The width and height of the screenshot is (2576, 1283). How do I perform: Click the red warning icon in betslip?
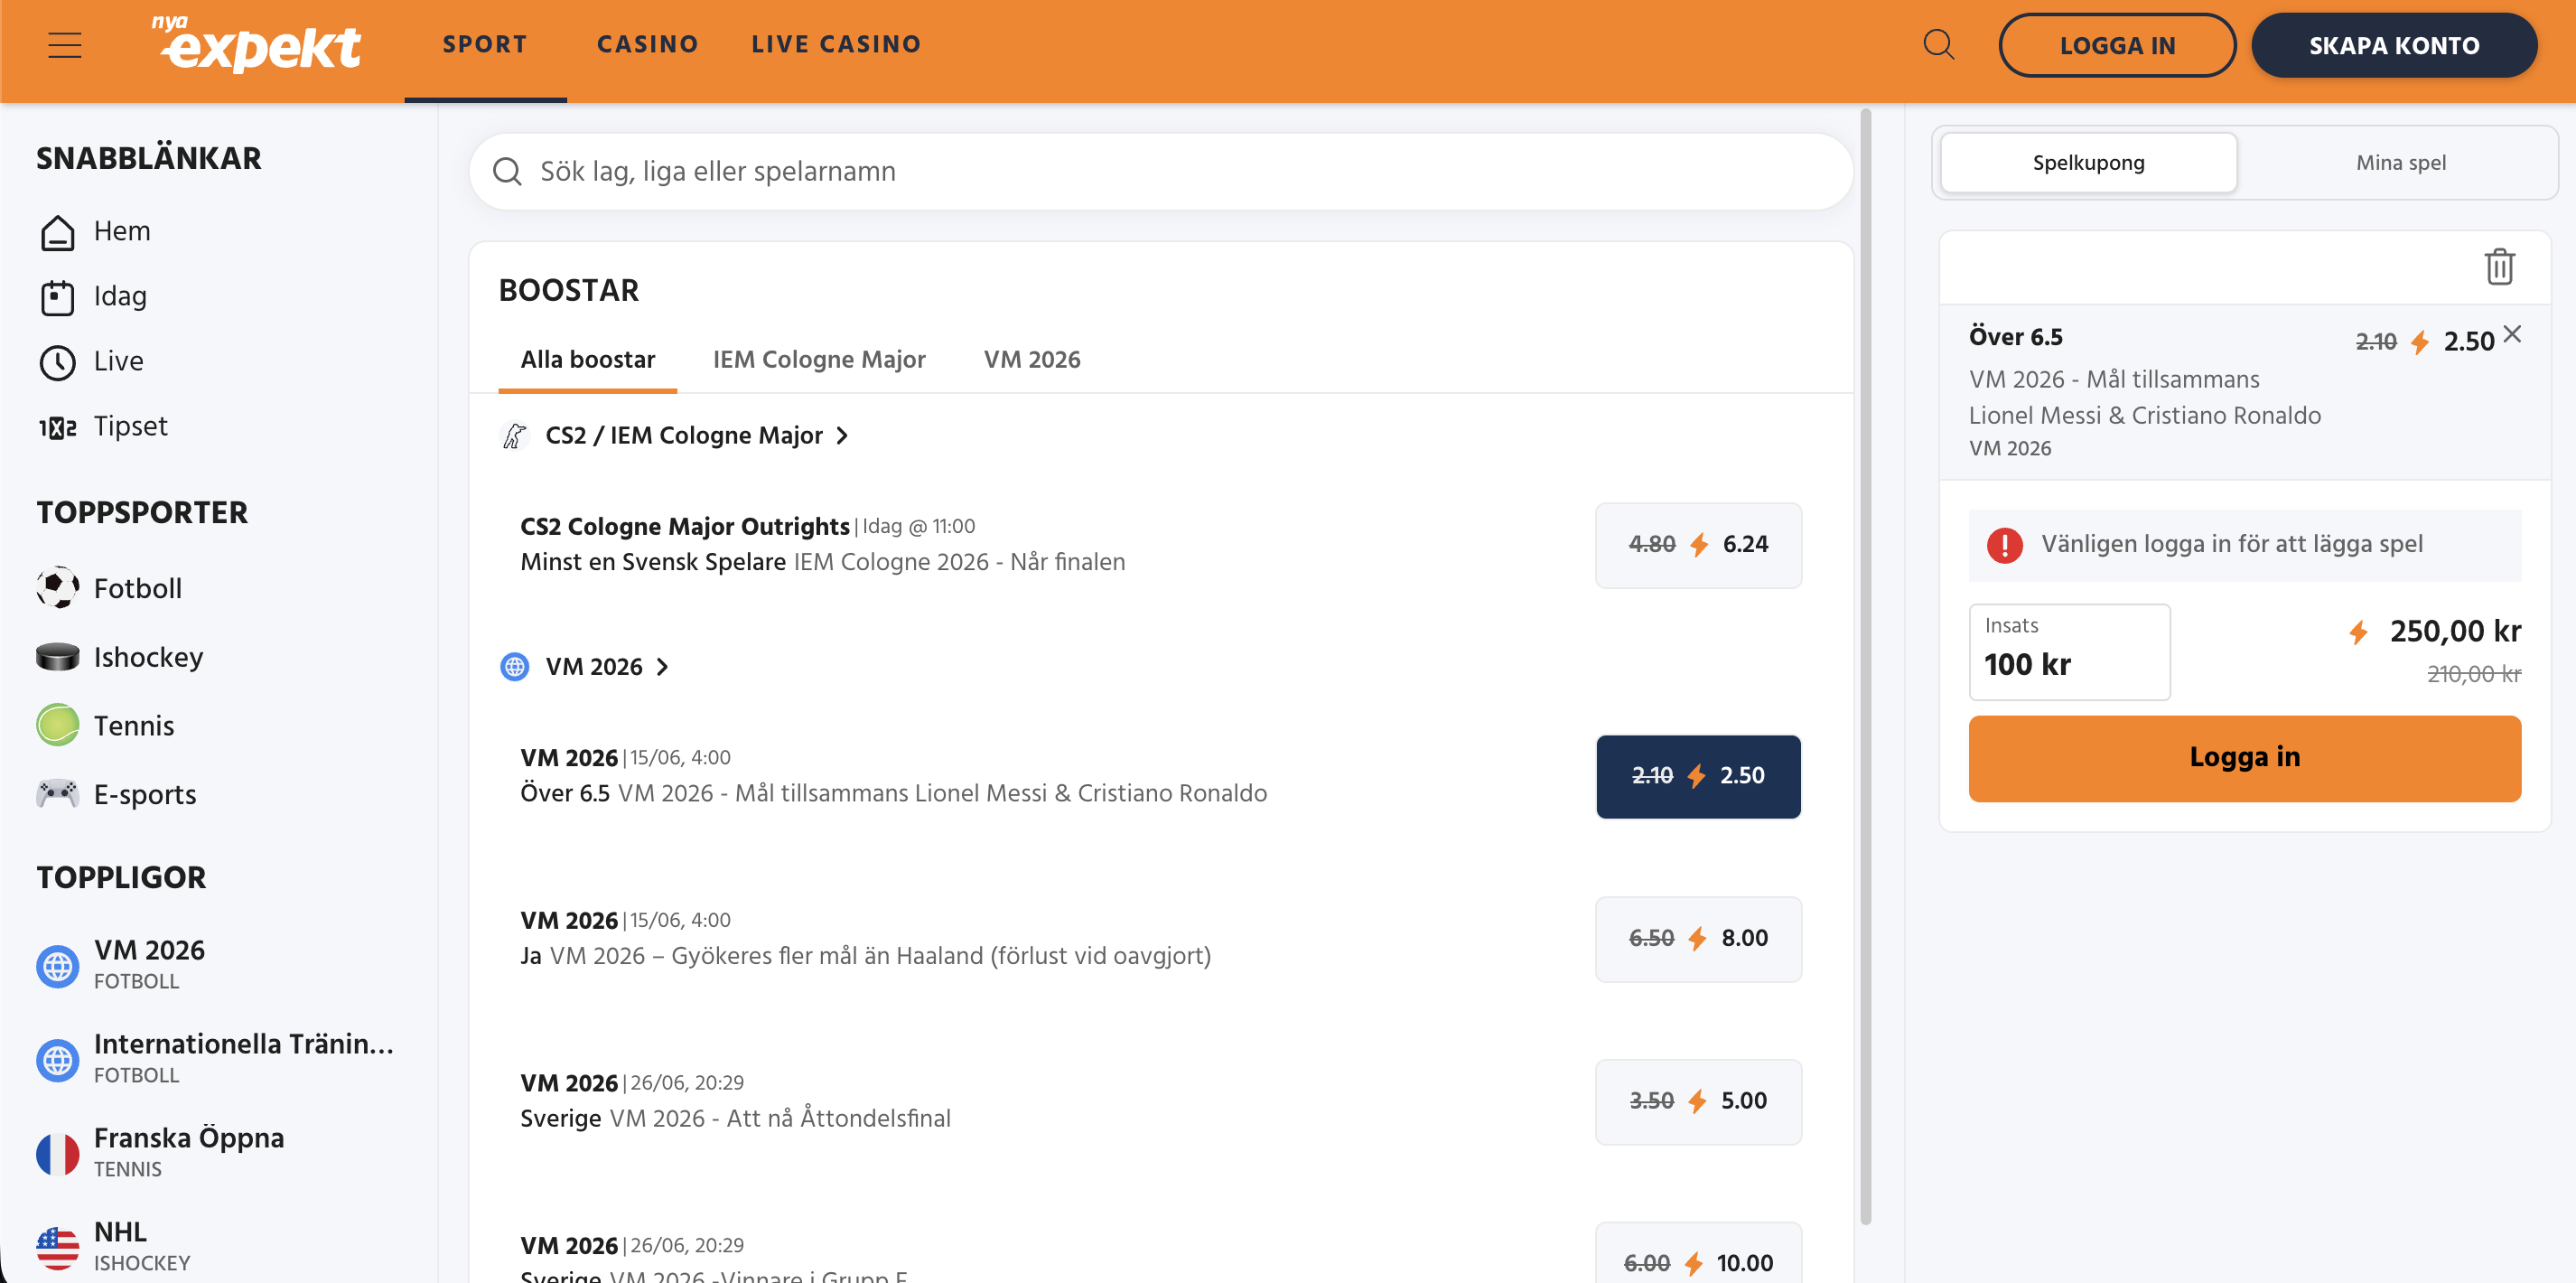[x=2004, y=545]
